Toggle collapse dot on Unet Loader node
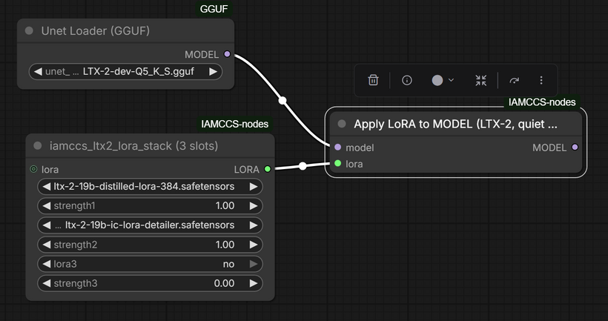 pos(30,31)
